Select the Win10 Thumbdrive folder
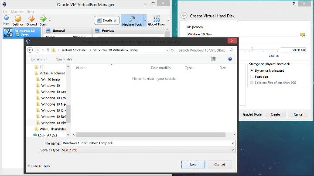 [x=50, y=129]
